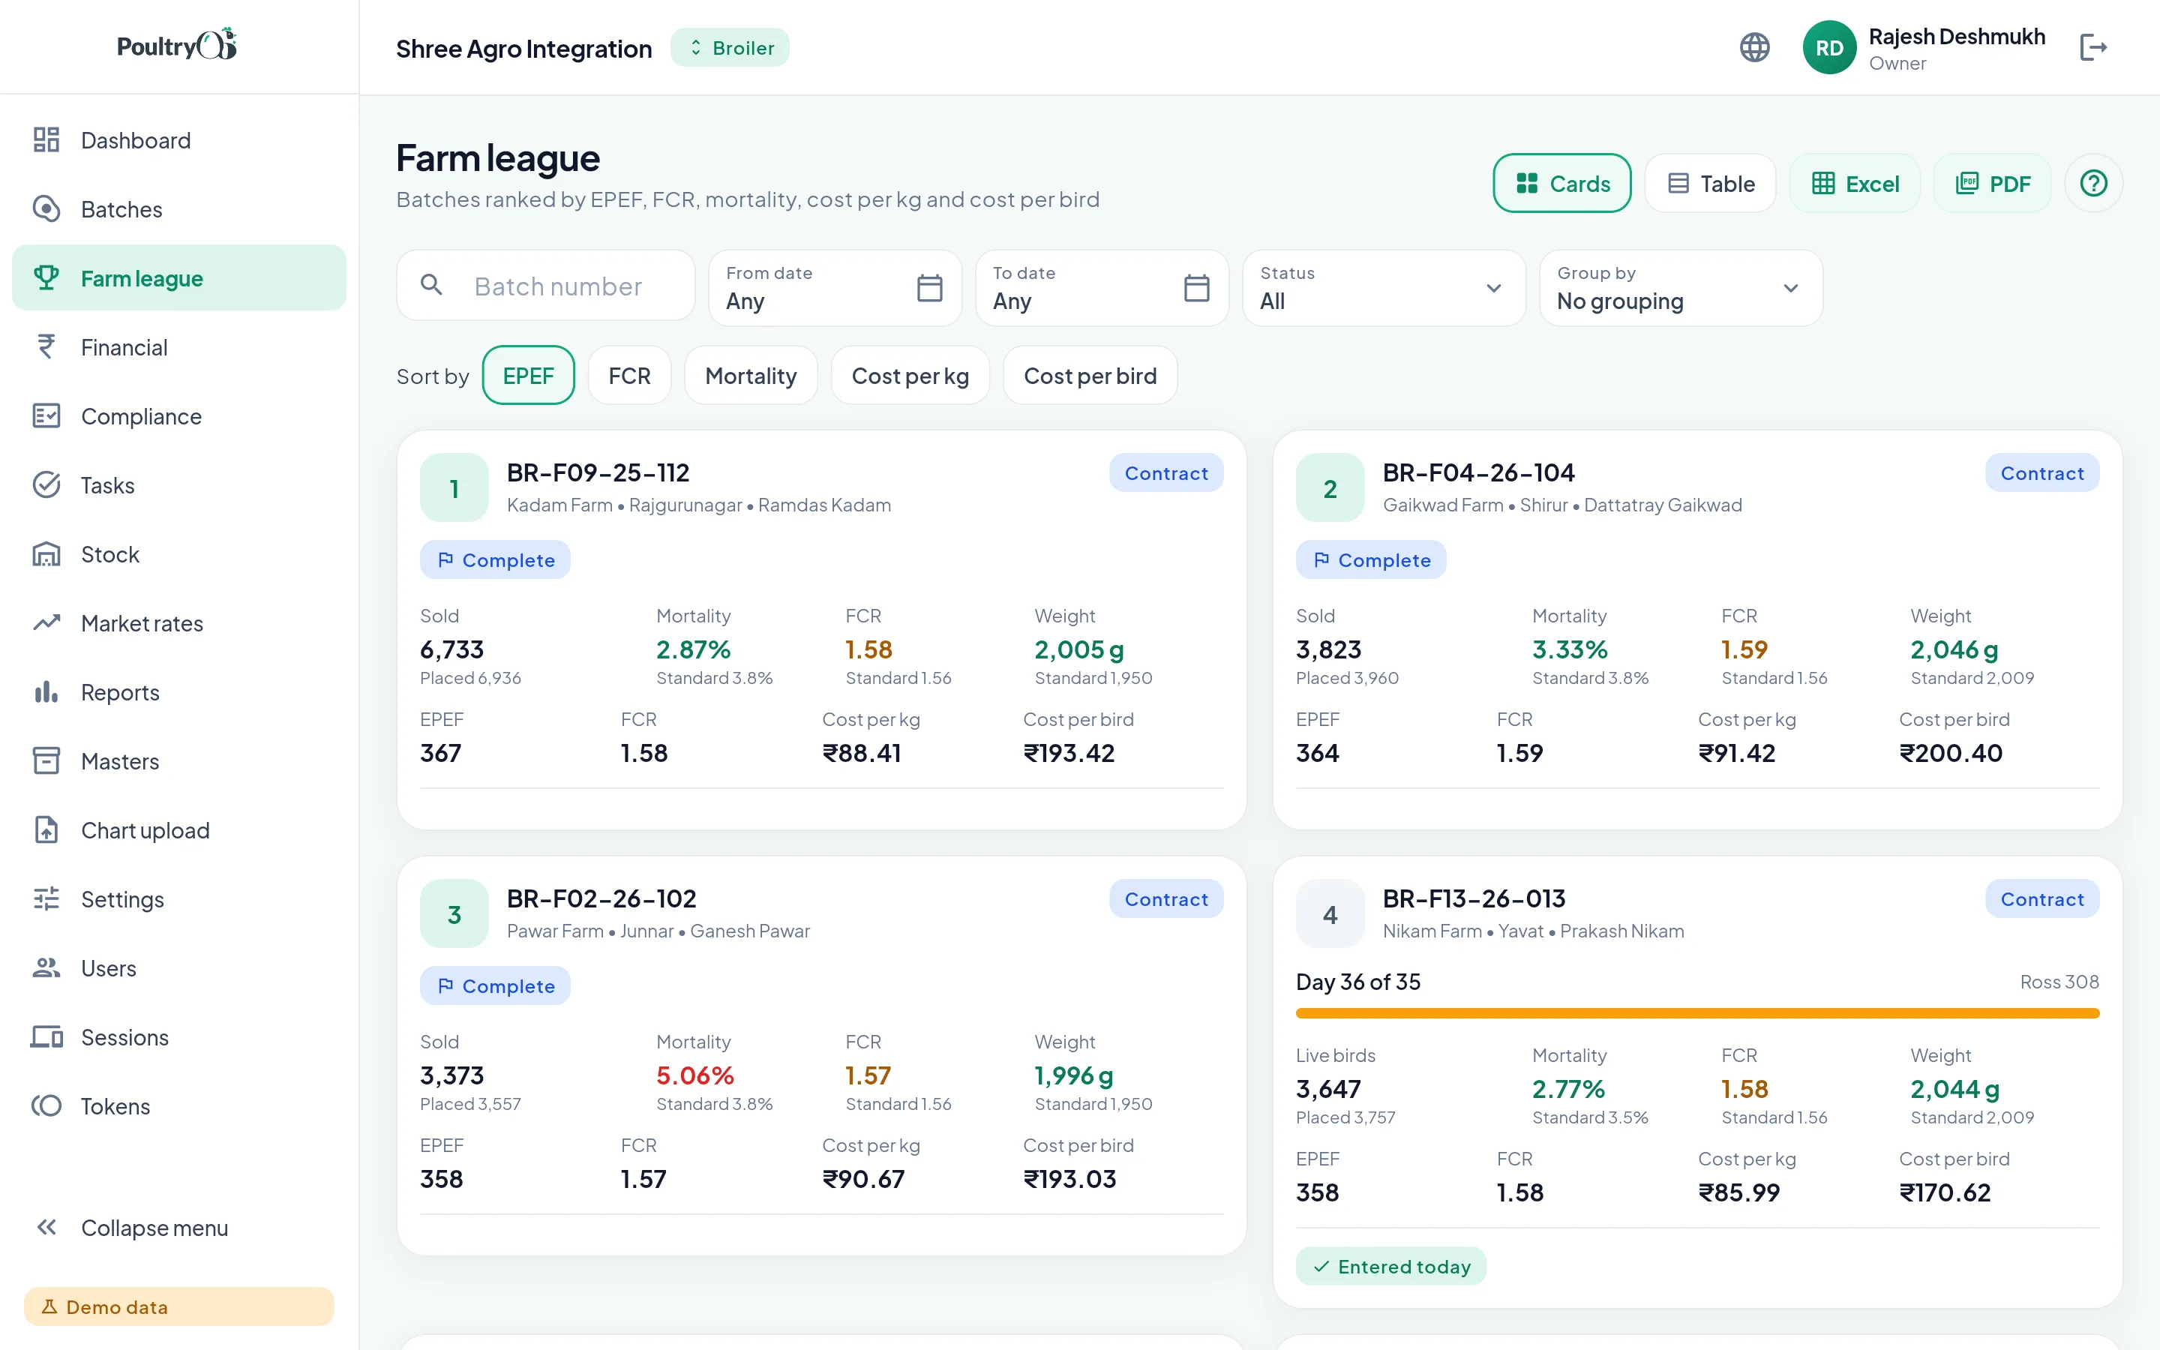This screenshot has height=1350, width=2160.
Task: Open the Users people icon
Action: click(46, 967)
